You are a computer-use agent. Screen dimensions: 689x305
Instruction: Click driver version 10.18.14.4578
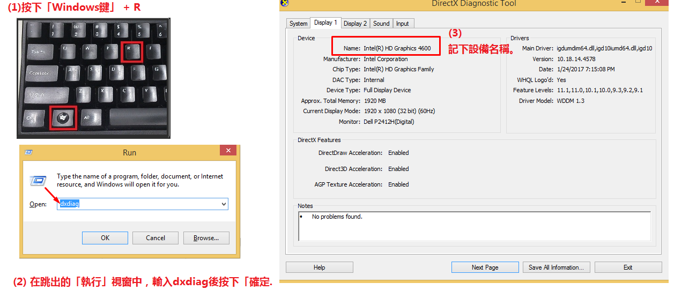[576, 59]
